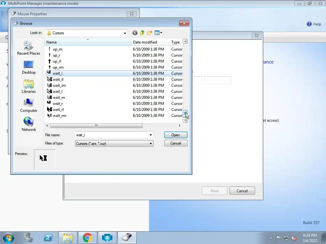Open the View menu dropdown
The width and height of the screenshot is (326, 244).
click(159, 33)
